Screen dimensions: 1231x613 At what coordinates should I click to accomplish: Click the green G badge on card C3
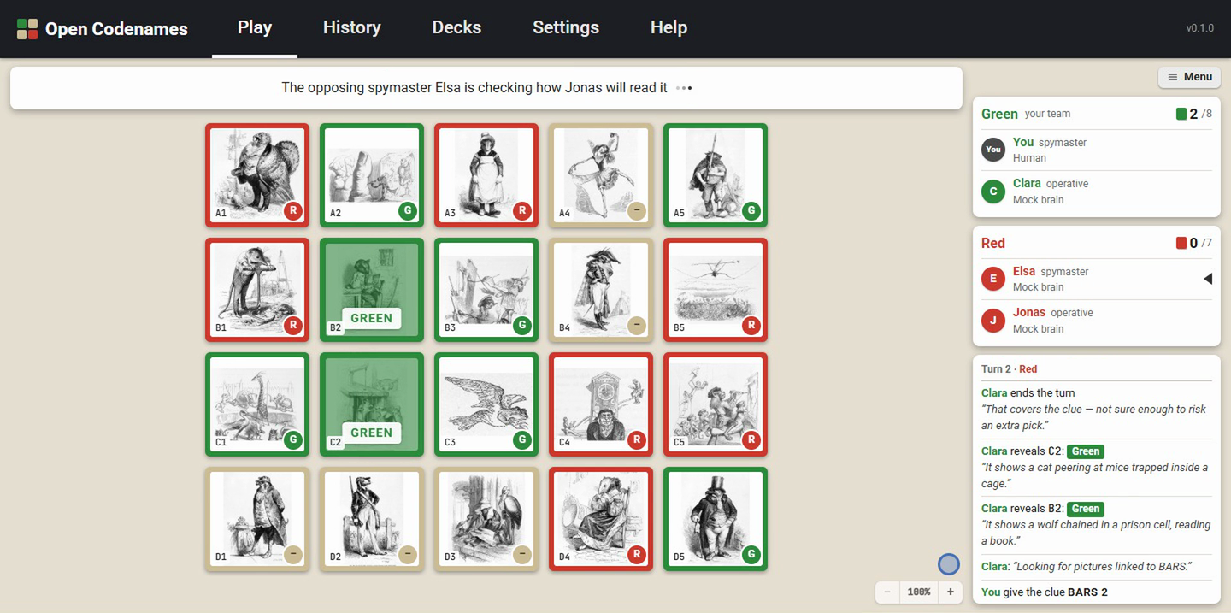[x=522, y=440]
